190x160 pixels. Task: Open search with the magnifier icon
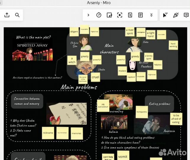17,15
